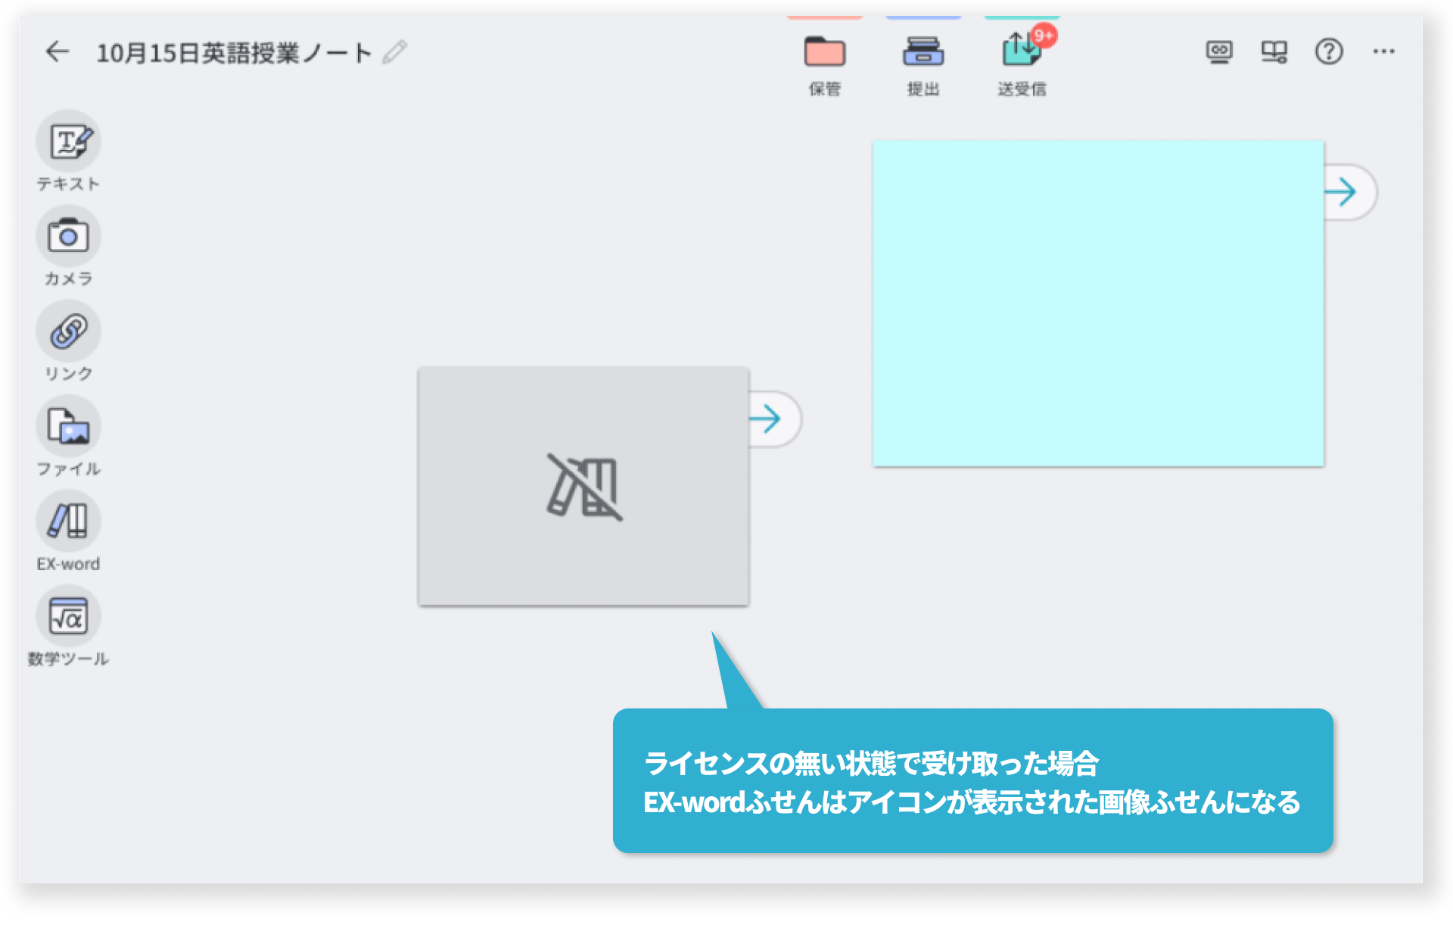
Task: Click the screen sharing monitor icon
Action: coord(1218,51)
